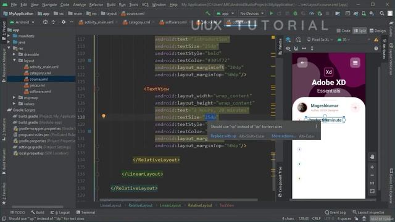Viewport: 395px width, 222px height.
Task: Open the profiler gauge icon in toolbar
Action: [311, 14]
